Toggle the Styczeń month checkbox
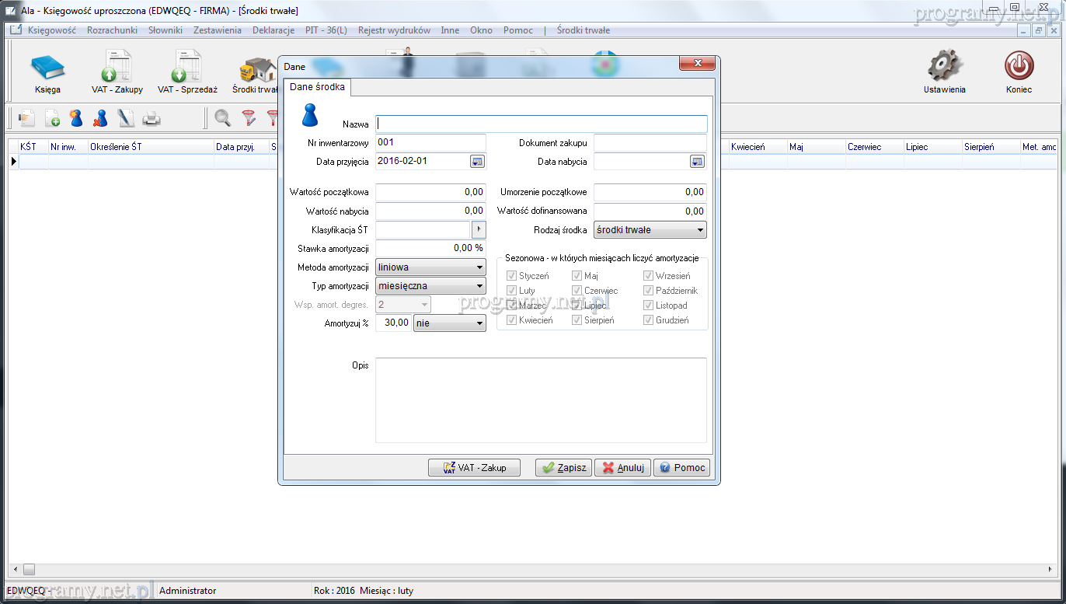1066x604 pixels. 511,276
